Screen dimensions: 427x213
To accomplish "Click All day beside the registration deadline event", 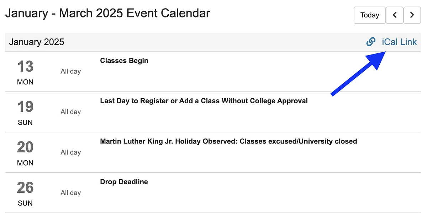I will 70,112.
